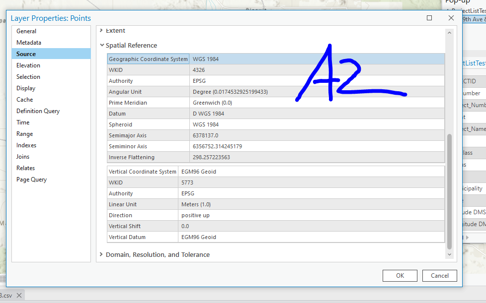The image size is (486, 303).
Task: Click the Vertical Coordinate System label
Action: [x=143, y=172]
